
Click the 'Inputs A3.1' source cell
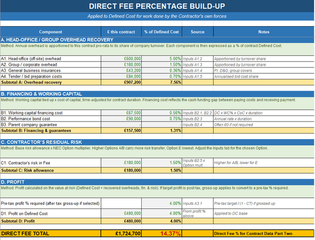pyautogui.click(x=198, y=203)
